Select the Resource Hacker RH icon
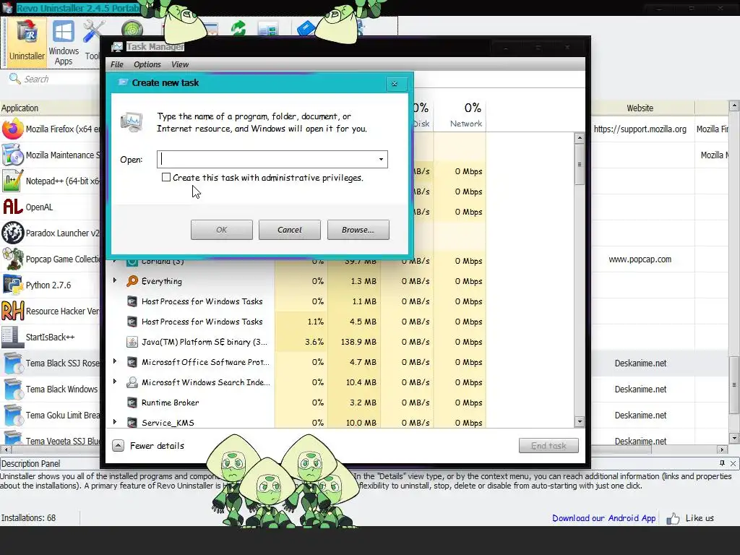 click(13, 311)
